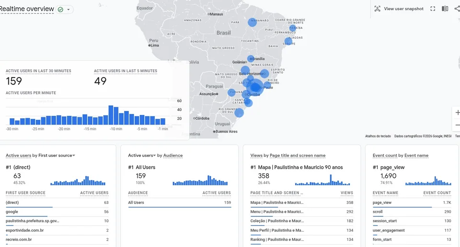The height and width of the screenshot is (247, 460).
Task: Click the #1 page_view sparkline chart
Action: (x=428, y=180)
